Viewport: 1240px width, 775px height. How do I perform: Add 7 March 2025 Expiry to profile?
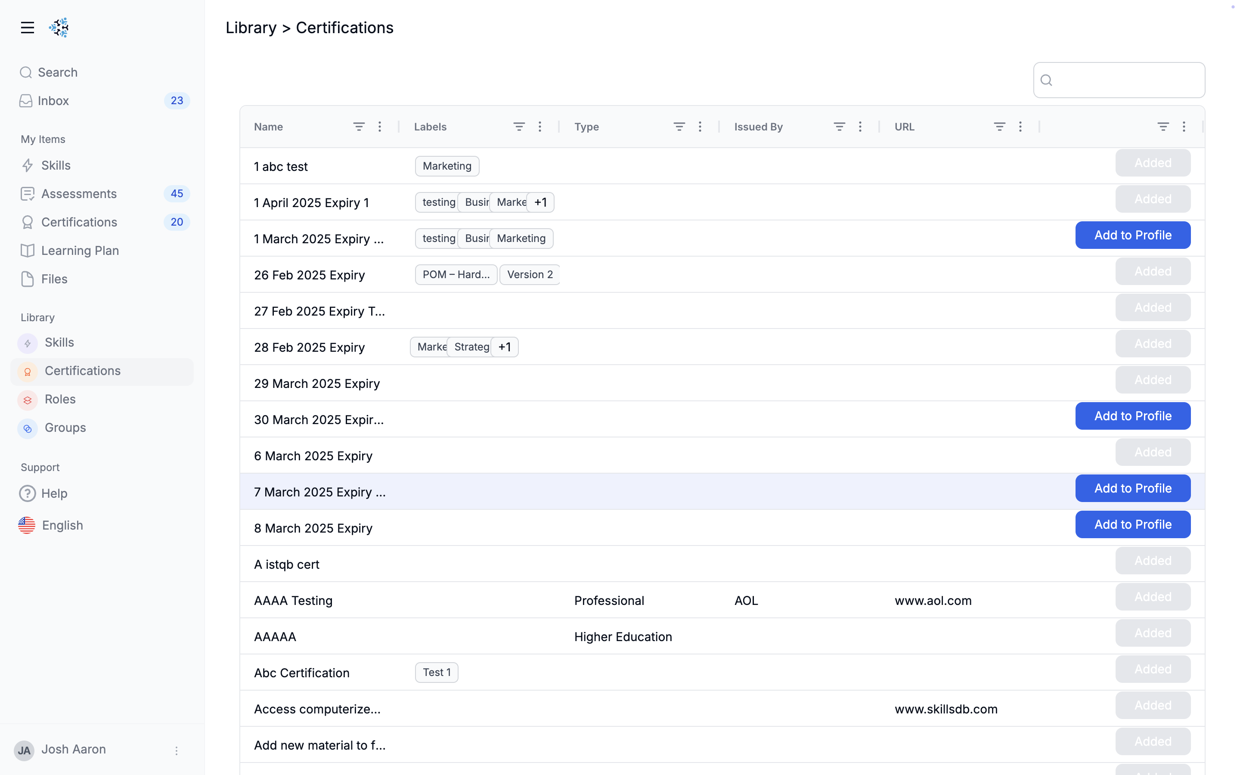click(x=1133, y=489)
